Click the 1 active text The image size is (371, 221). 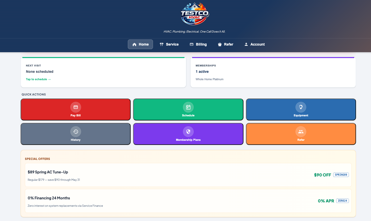tap(202, 72)
